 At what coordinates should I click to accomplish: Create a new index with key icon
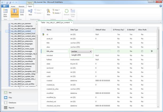[48, 12]
